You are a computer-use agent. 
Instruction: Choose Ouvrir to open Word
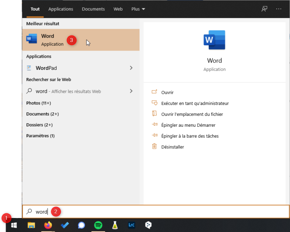[167, 92]
